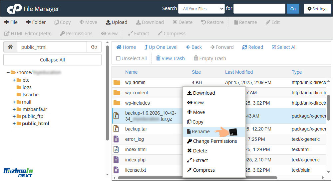Viewport: 333px width, 181px height.
Task: Select Change Permissions in the context menu
Action: tap(214, 141)
